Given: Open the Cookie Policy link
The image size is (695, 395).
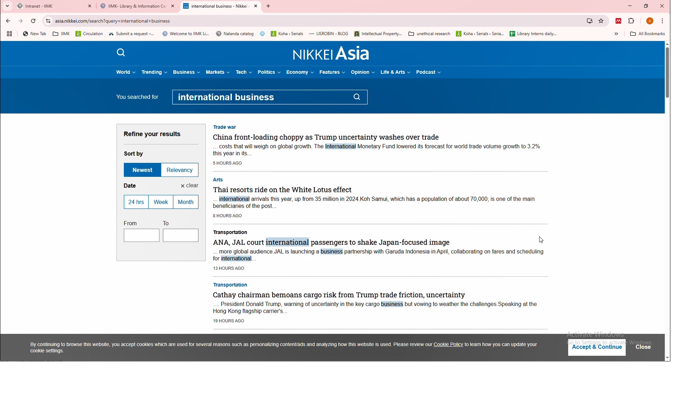Looking at the screenshot, I should 448,345.
